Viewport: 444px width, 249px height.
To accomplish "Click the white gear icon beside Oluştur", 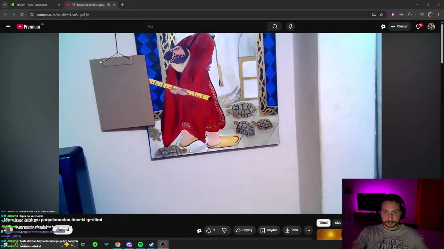I will click(383, 27).
